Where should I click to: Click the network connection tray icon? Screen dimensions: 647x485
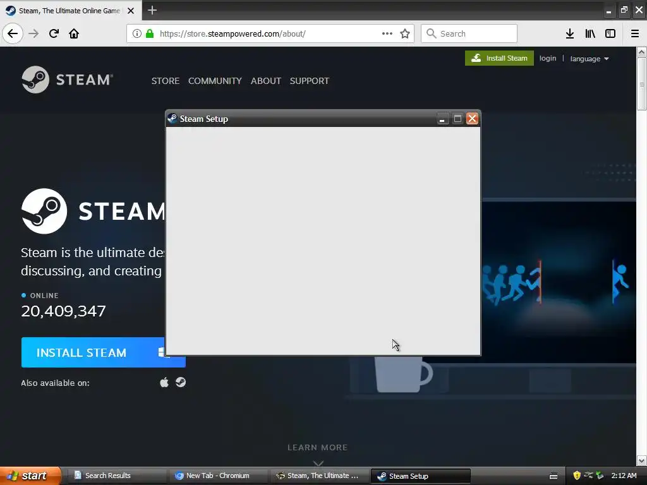pyautogui.click(x=588, y=476)
